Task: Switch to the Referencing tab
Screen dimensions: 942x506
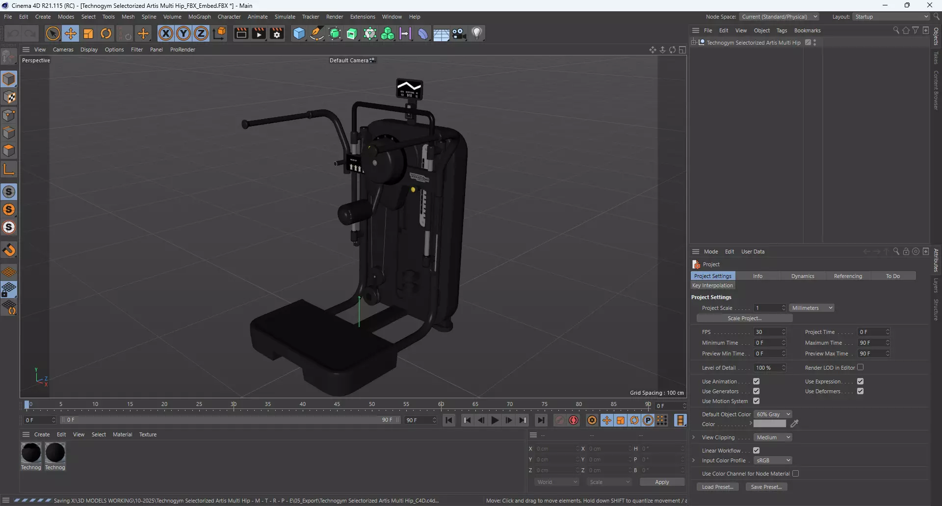Action: (848, 276)
